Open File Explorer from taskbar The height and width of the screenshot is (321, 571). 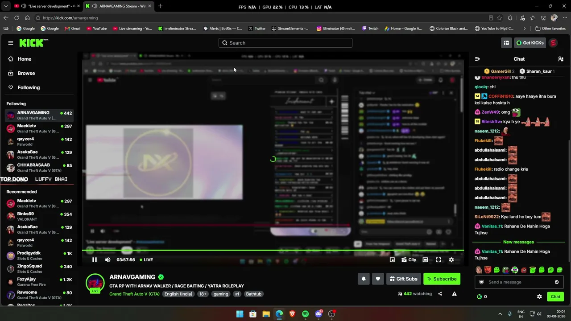266,314
